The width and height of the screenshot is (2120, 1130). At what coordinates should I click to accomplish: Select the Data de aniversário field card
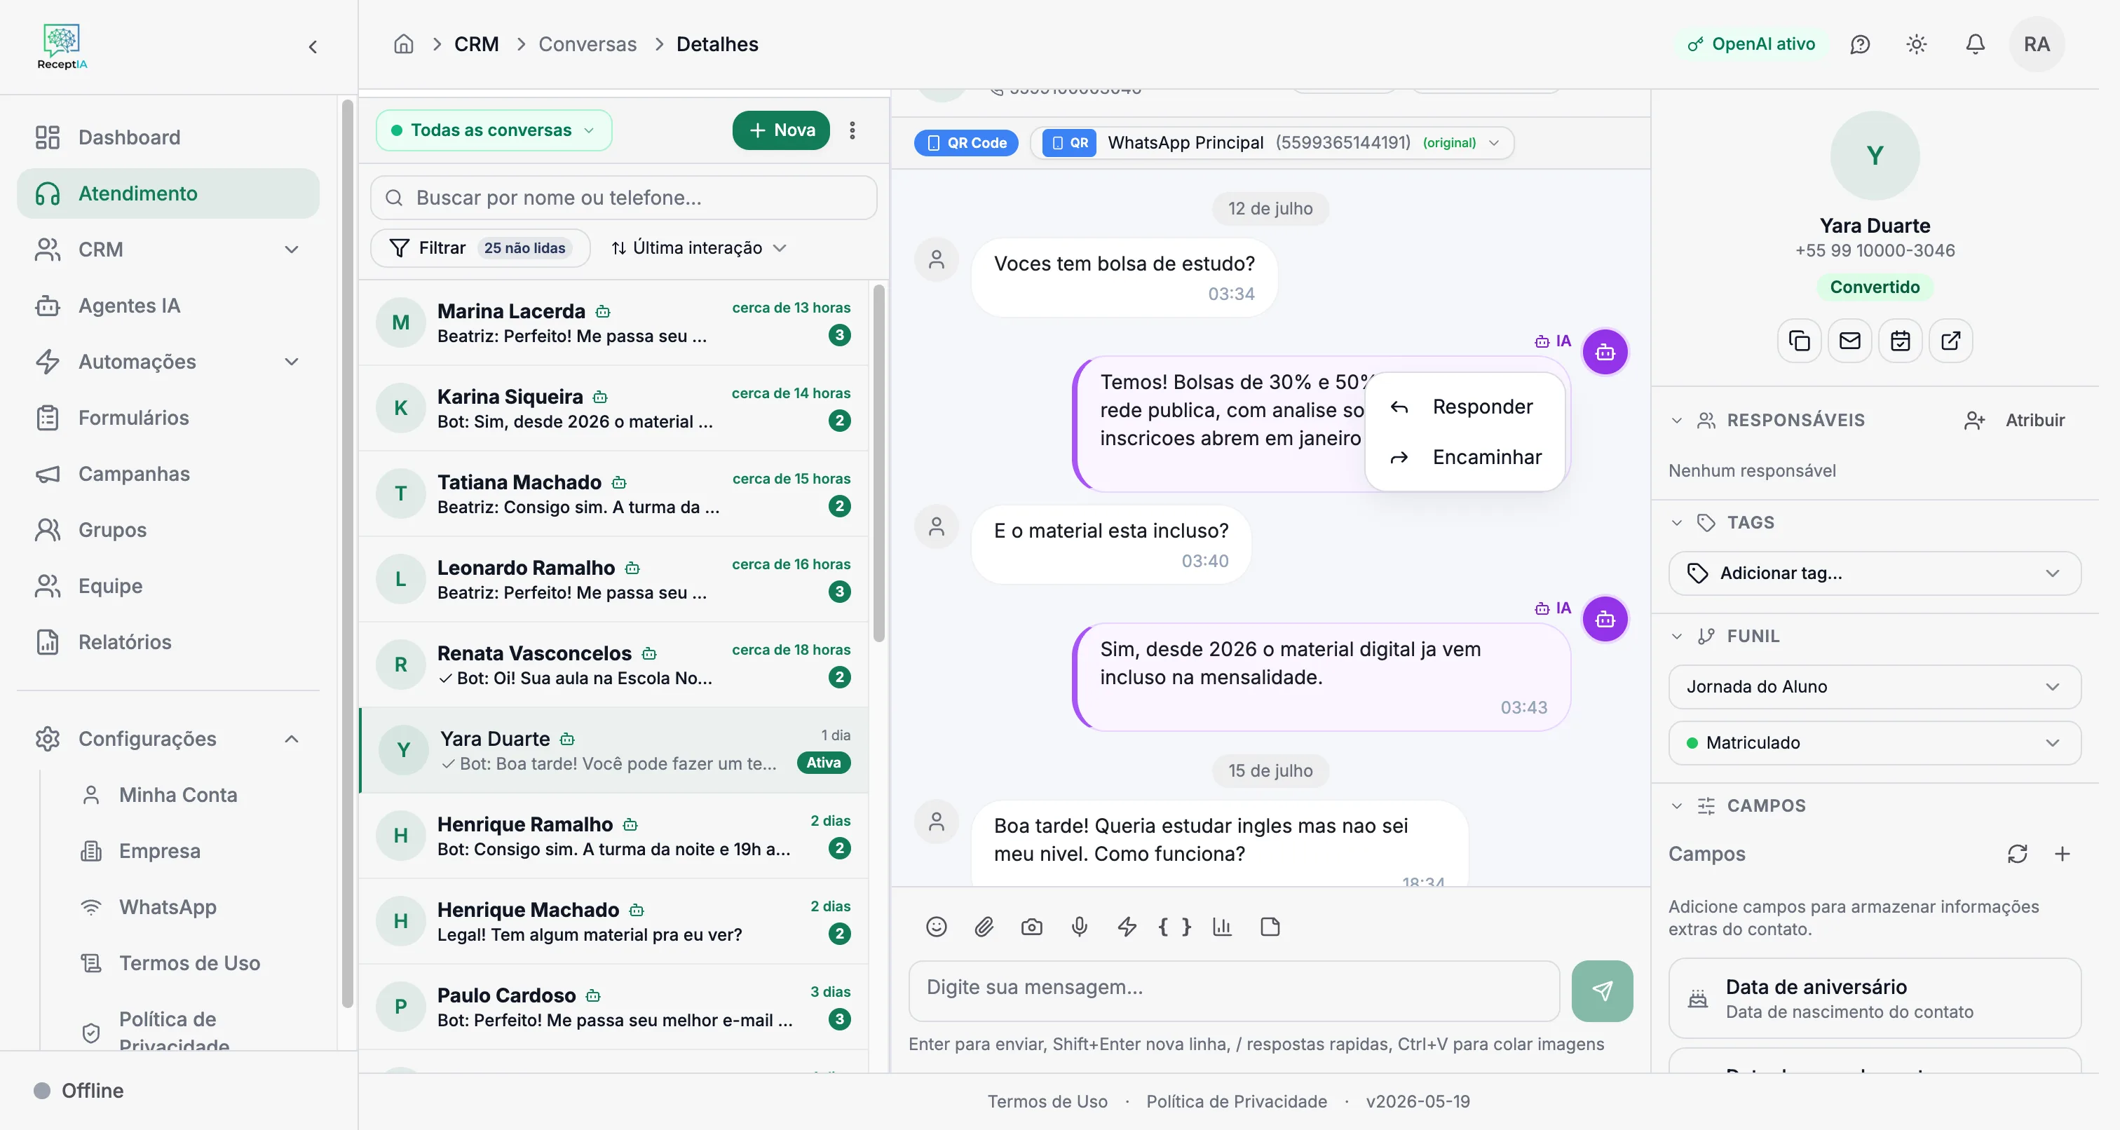point(1874,998)
